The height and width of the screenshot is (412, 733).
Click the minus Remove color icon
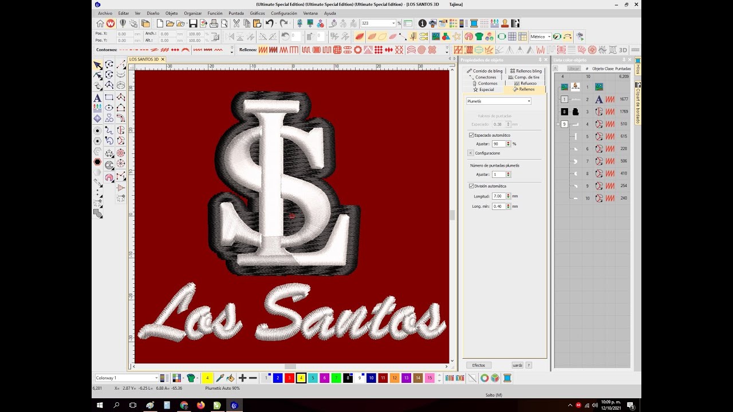(x=253, y=378)
